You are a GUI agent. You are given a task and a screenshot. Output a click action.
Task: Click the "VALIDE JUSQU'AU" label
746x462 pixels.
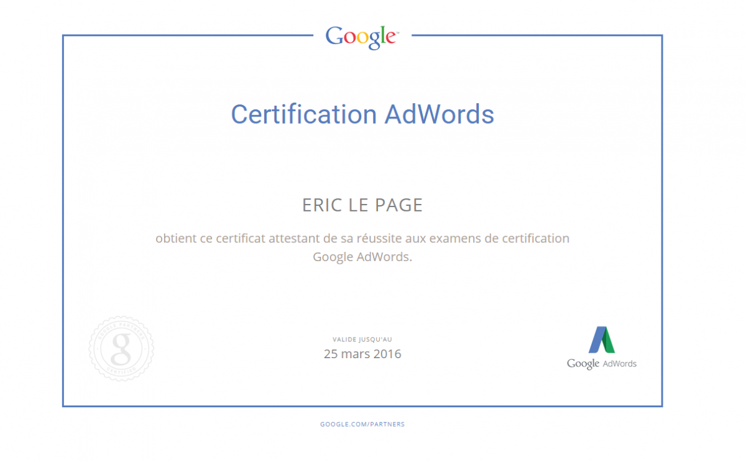[x=362, y=340]
